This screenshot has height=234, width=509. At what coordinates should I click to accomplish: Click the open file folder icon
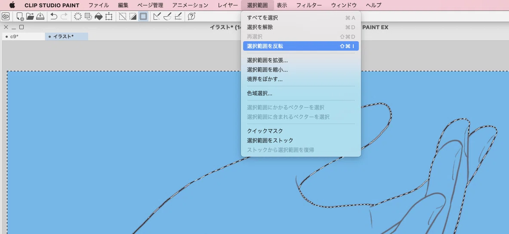point(30,16)
